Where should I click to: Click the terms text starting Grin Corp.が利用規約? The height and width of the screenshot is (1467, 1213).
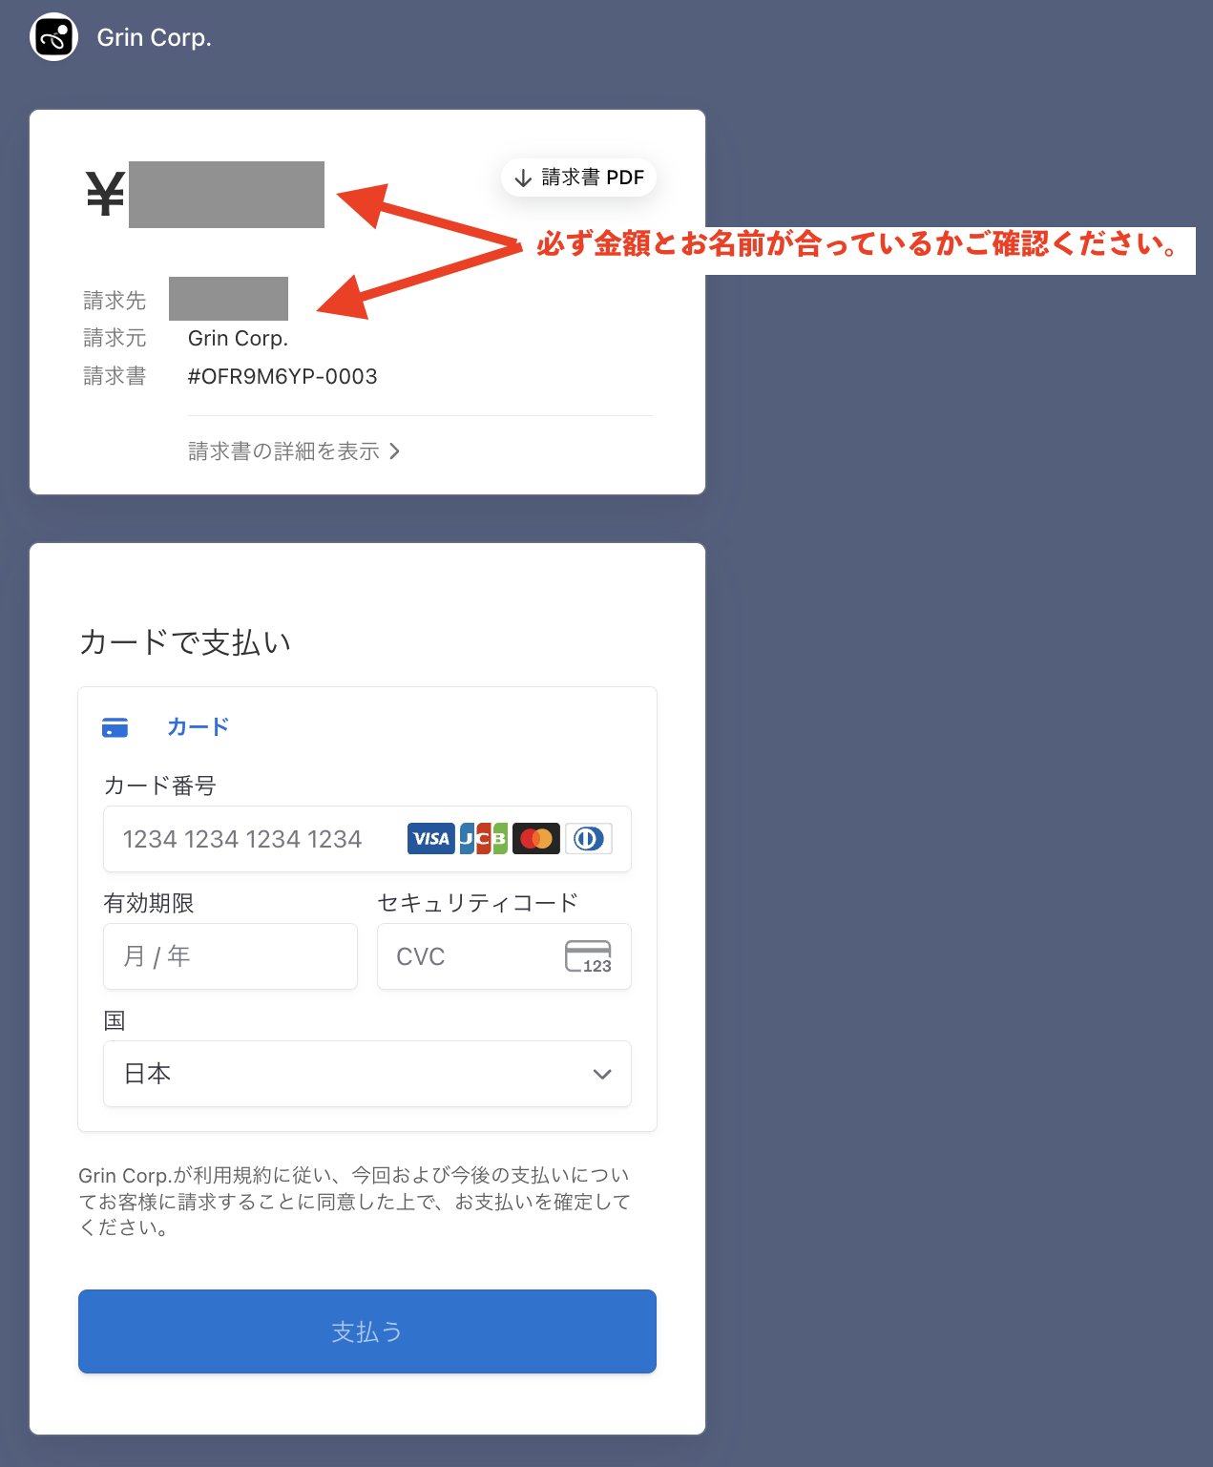355,1201
